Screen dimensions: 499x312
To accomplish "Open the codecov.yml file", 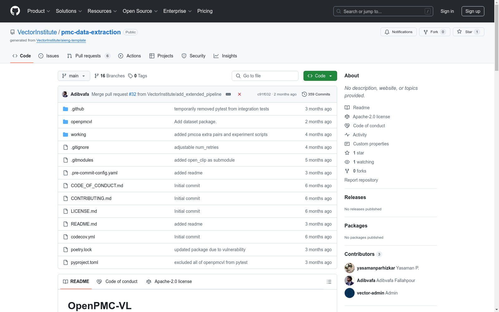I will [83, 237].
